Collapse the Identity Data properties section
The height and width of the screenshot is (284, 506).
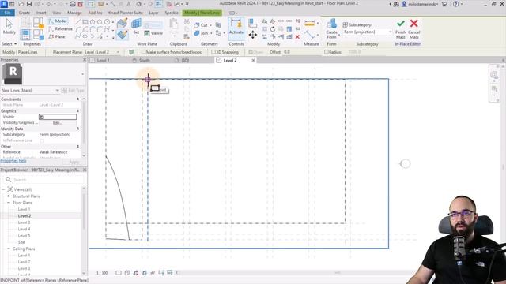(x=77, y=129)
